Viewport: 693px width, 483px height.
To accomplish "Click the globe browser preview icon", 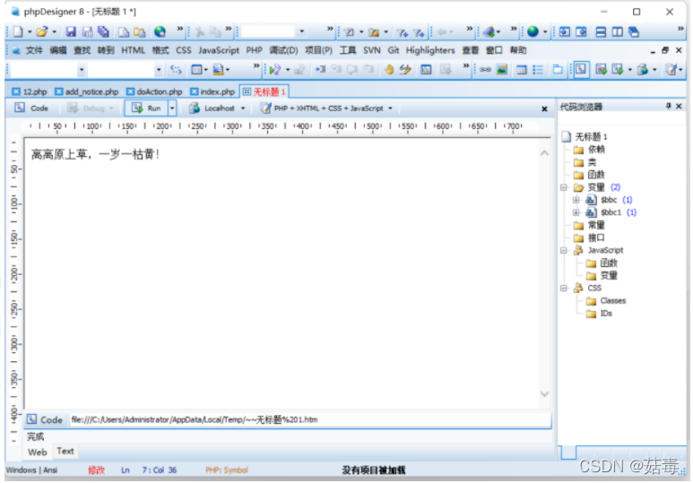I will pos(160,32).
